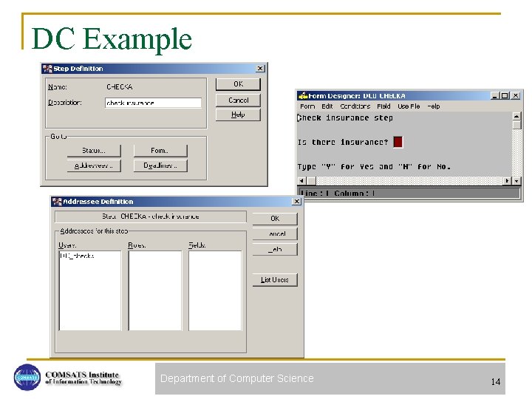The width and height of the screenshot is (532, 399).
Task: Click the 'Type "Y" for Yes' instruction line
Action: point(374,167)
